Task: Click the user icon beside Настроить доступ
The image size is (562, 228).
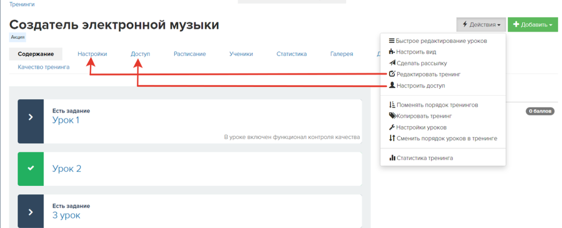Action: tap(392, 85)
